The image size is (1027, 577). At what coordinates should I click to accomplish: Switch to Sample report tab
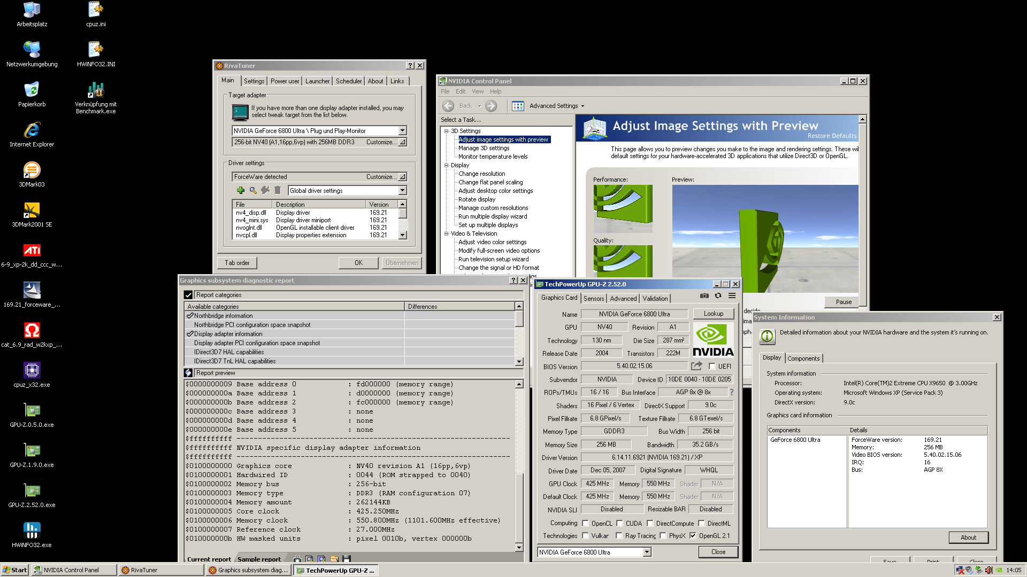(259, 559)
